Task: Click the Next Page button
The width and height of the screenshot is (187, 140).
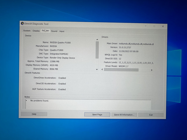Action: (x=97, y=115)
